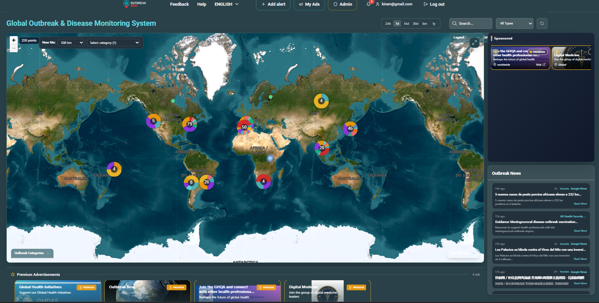Click into the Search field
Screen dimensions: 599x303
coord(470,23)
